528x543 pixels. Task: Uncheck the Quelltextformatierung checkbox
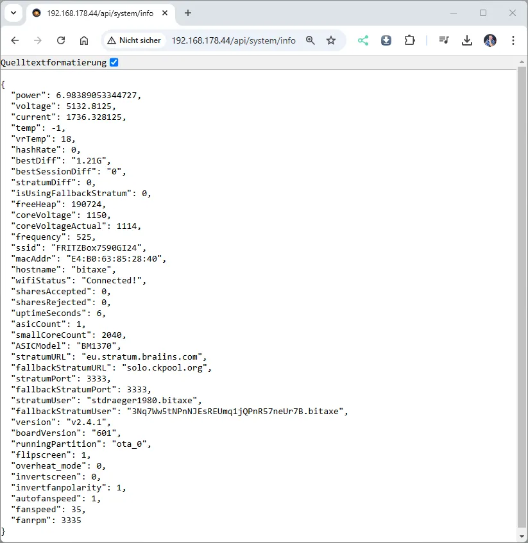coord(113,62)
